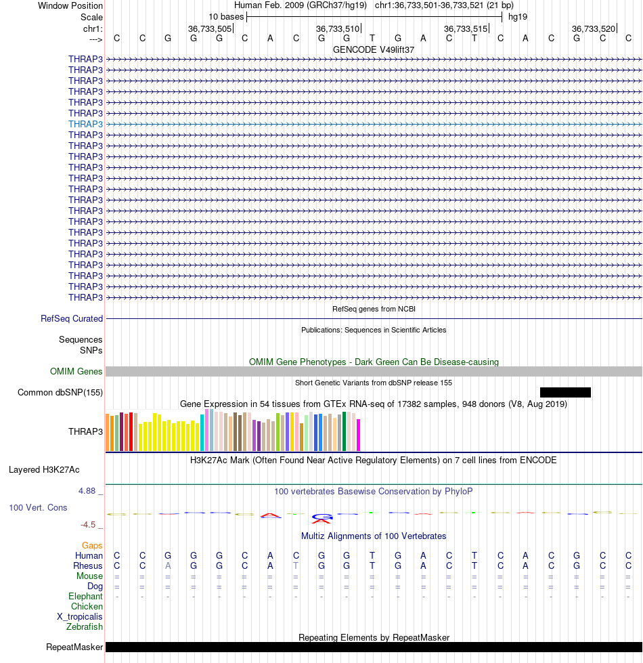Click position marker 36,733,510

[x=338, y=28]
